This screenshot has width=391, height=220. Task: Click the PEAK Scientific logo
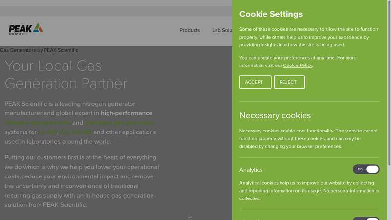click(26, 29)
